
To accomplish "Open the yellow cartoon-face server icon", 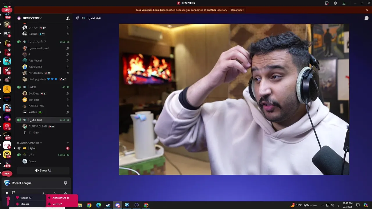I will 7,89.
